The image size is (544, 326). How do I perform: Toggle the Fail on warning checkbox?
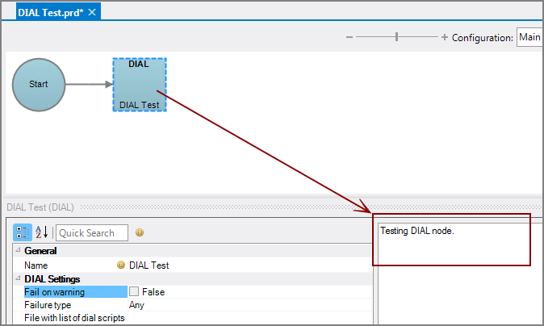pos(134,291)
